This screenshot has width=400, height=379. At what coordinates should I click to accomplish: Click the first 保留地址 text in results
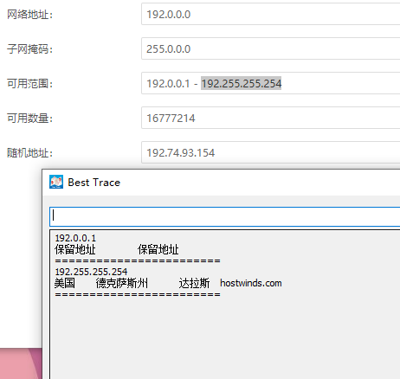(x=75, y=250)
